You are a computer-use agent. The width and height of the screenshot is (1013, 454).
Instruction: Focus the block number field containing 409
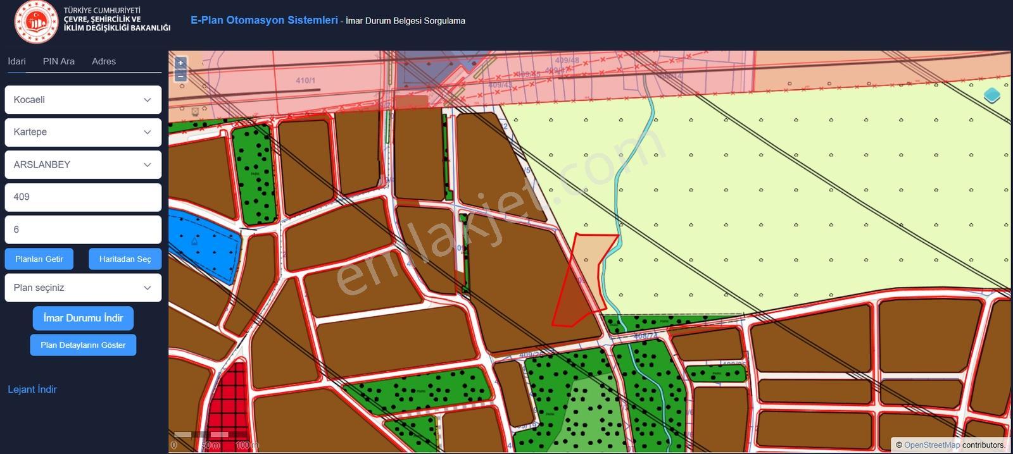pyautogui.click(x=83, y=197)
